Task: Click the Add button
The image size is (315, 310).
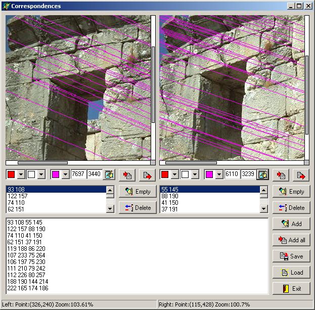Action: tap(291, 224)
